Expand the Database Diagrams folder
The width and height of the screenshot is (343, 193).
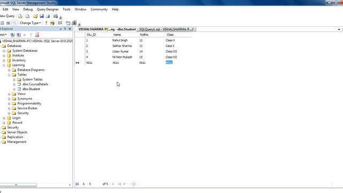tap(9, 70)
